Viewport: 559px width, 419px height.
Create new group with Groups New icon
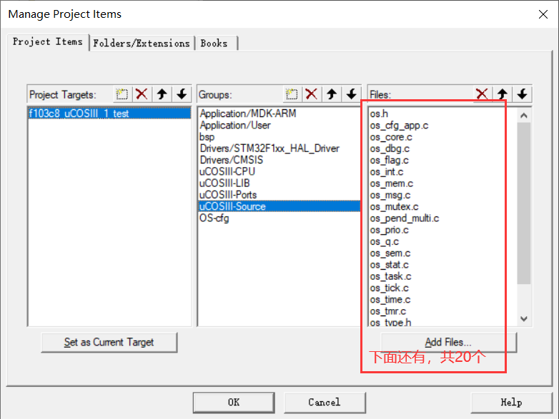[292, 94]
